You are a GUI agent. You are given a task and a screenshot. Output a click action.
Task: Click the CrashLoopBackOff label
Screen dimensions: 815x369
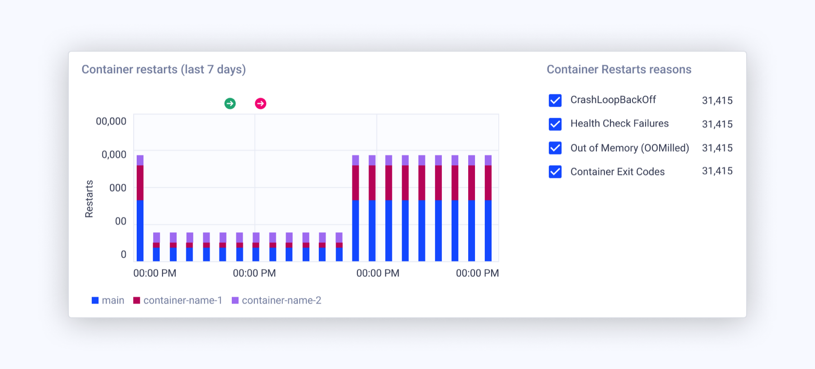[x=613, y=100]
